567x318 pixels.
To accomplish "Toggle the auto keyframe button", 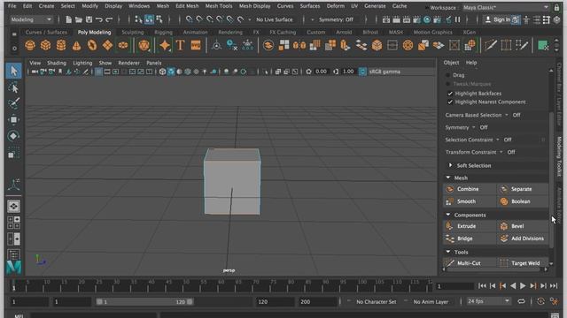I will (540, 301).
